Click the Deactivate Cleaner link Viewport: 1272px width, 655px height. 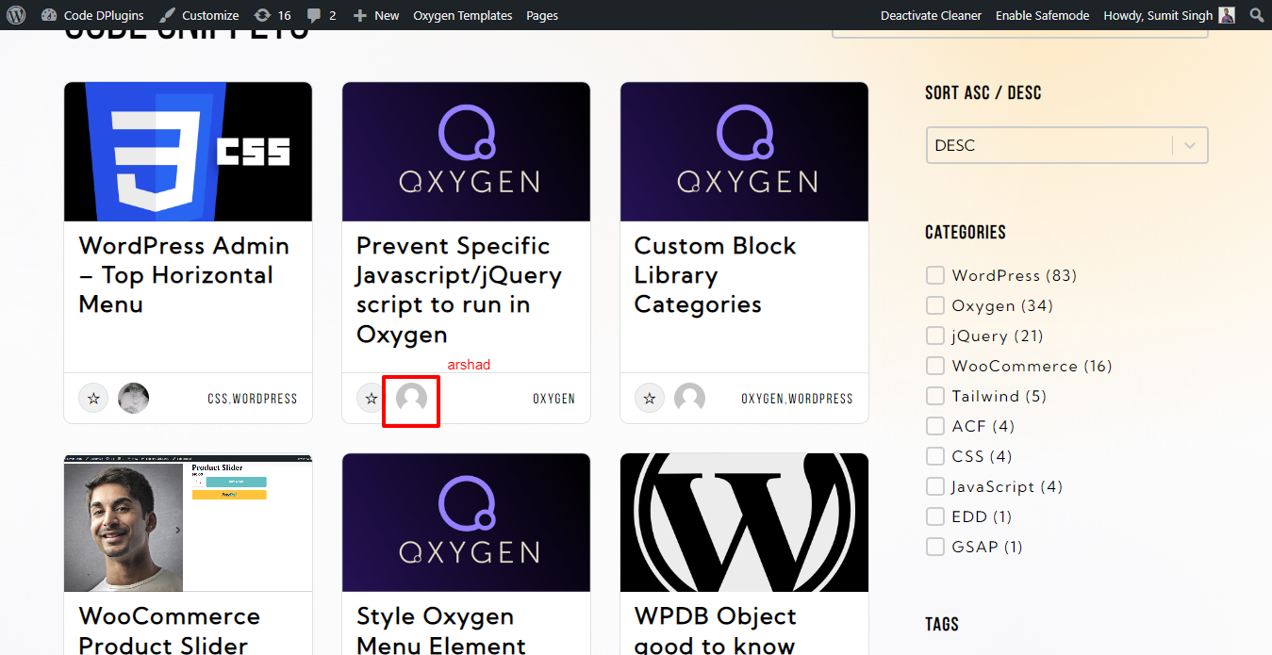point(931,15)
